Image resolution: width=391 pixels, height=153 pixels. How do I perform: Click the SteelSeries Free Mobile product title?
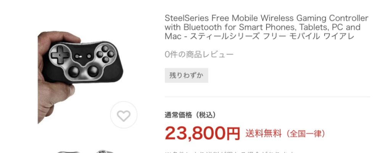[266, 27]
